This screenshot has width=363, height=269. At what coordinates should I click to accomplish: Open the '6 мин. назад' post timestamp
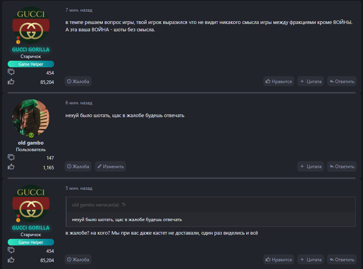pyautogui.click(x=79, y=103)
